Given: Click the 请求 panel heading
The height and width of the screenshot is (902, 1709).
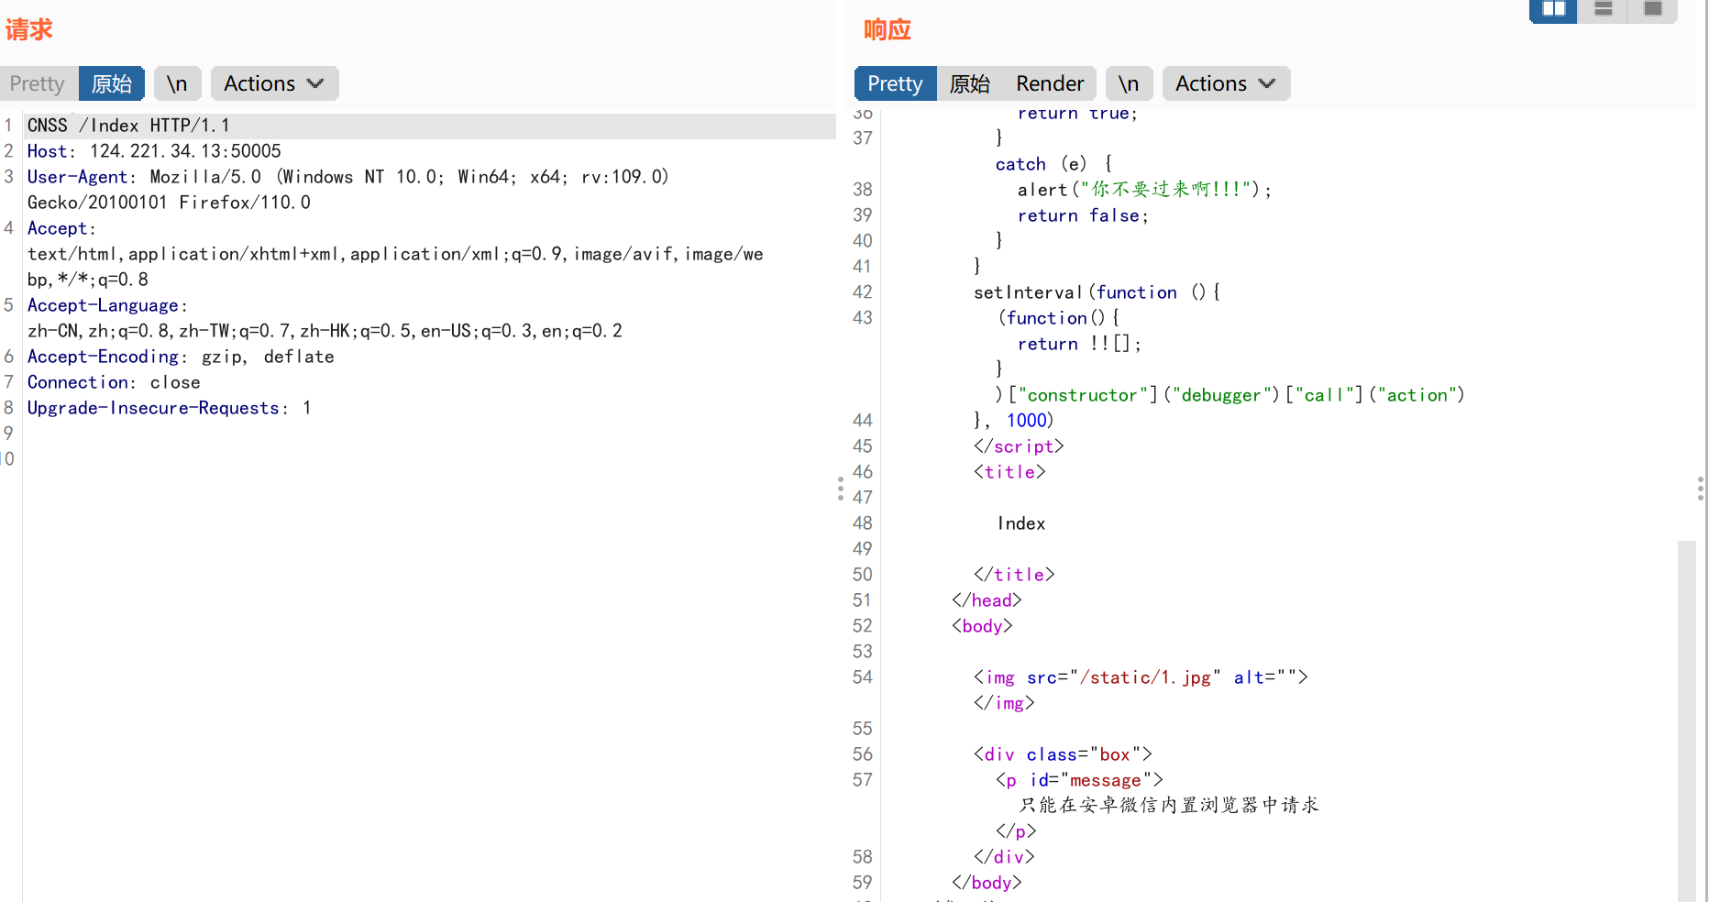Looking at the screenshot, I should click(x=29, y=30).
